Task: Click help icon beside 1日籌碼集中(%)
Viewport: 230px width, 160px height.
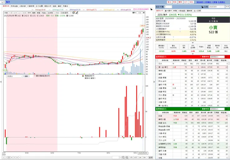Action: click(180, 32)
